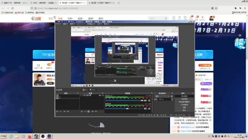Open the View menu in OBS
This screenshot has height=139, width=248.
pos(73,24)
